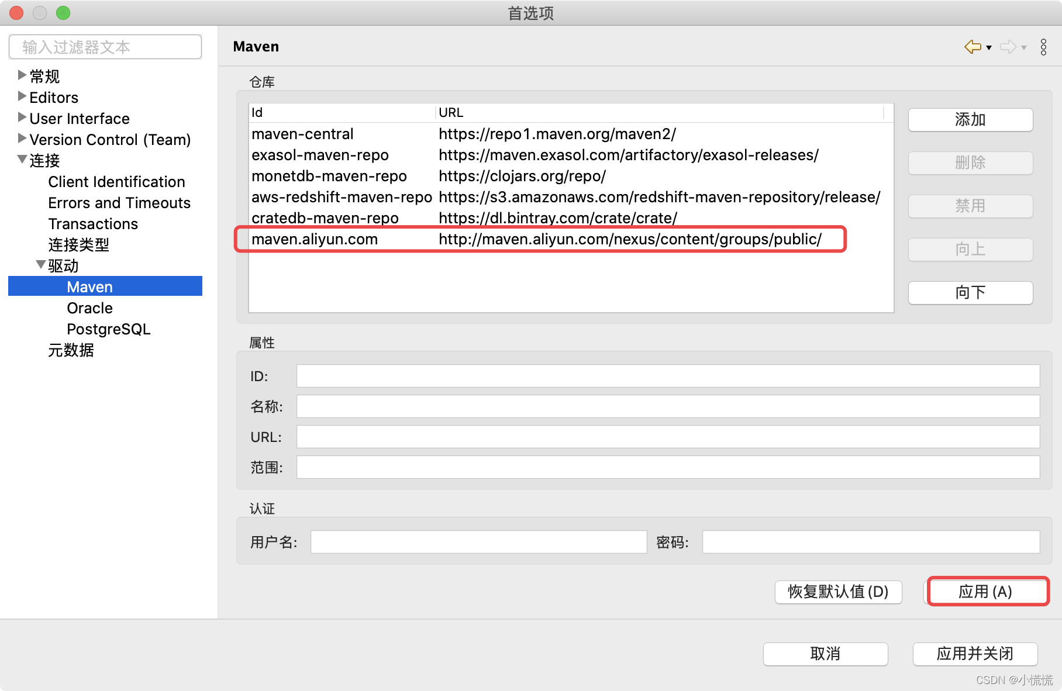
Task: Collapse the 连接 tree node
Action: coord(22,159)
